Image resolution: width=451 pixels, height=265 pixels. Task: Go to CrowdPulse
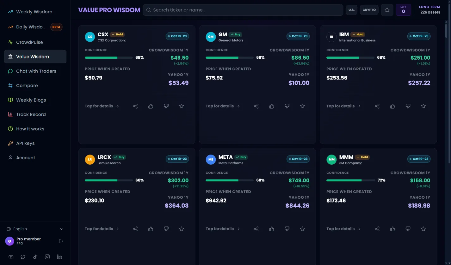click(35, 42)
